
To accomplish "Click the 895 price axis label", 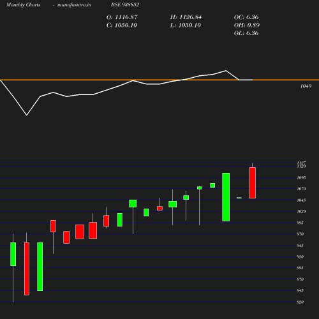I will point(300,268).
